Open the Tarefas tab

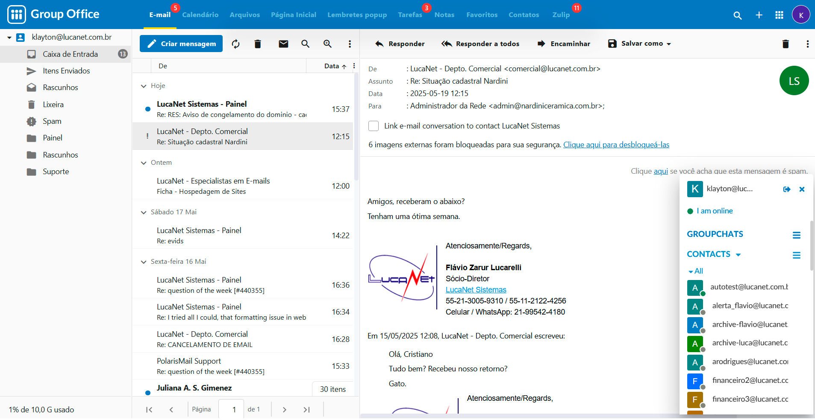coord(410,15)
